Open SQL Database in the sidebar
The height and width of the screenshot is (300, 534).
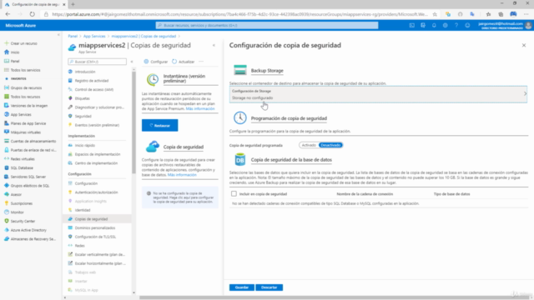tap(22, 167)
